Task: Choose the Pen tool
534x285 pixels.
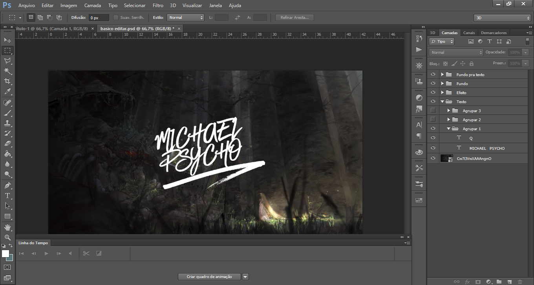Action: (x=7, y=185)
